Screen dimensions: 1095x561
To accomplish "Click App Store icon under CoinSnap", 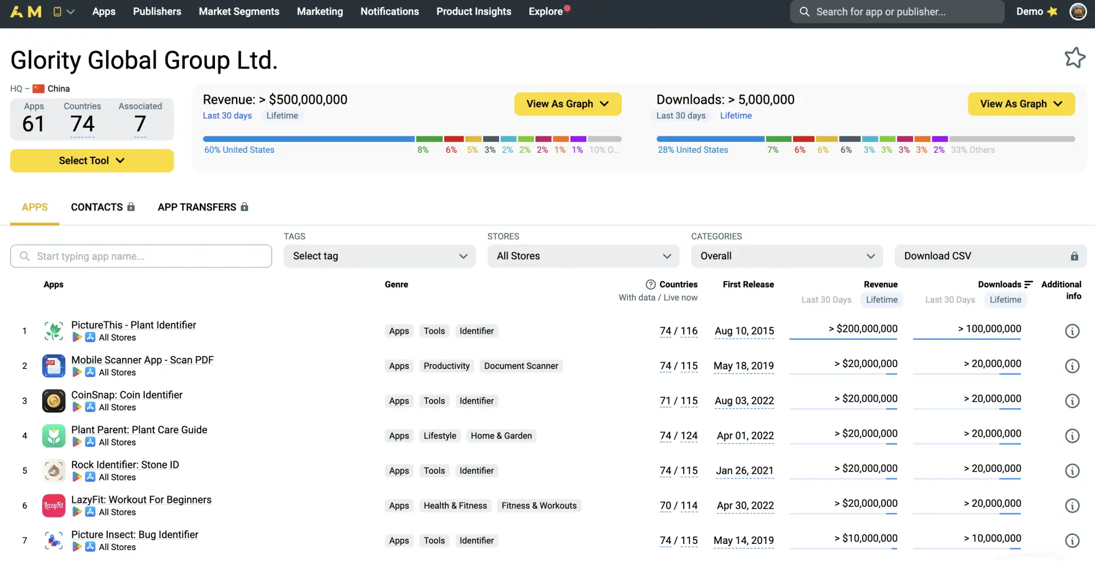I will 90,407.
